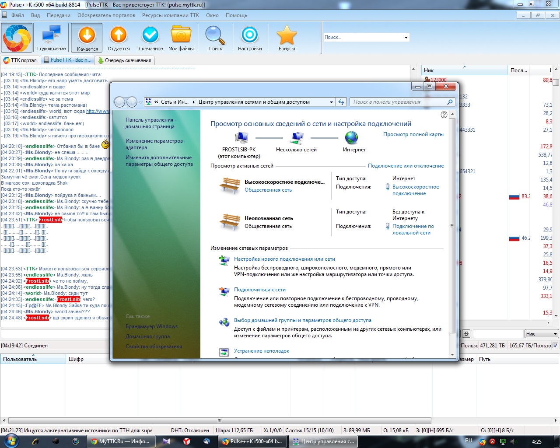560x448 pixels.
Task: Refresh the Control Panel address bar
Action: point(341,102)
